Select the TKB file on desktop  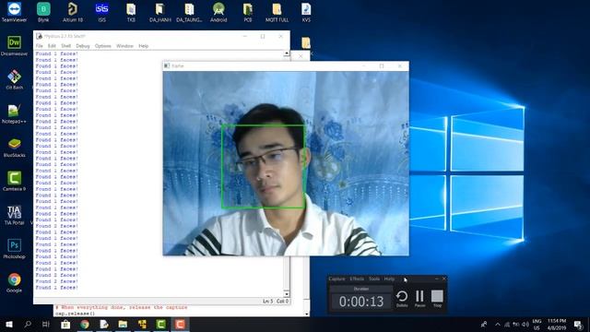(x=131, y=12)
